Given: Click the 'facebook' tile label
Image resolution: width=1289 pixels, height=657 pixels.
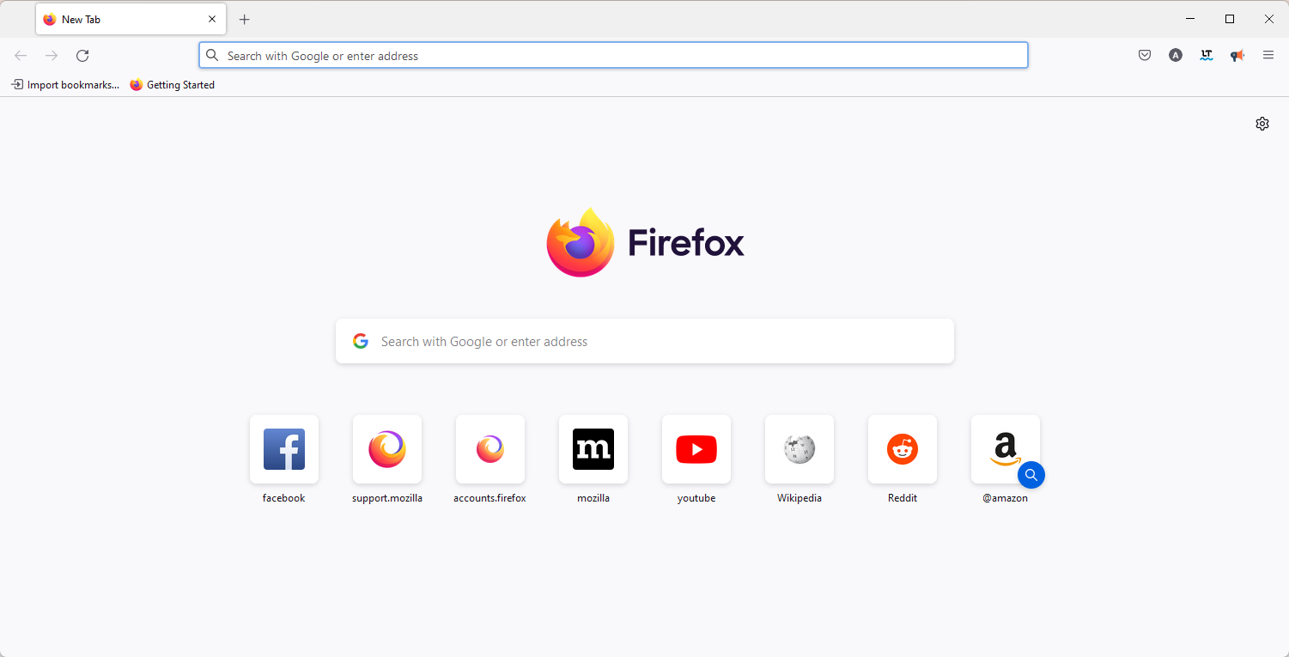Looking at the screenshot, I should point(284,498).
